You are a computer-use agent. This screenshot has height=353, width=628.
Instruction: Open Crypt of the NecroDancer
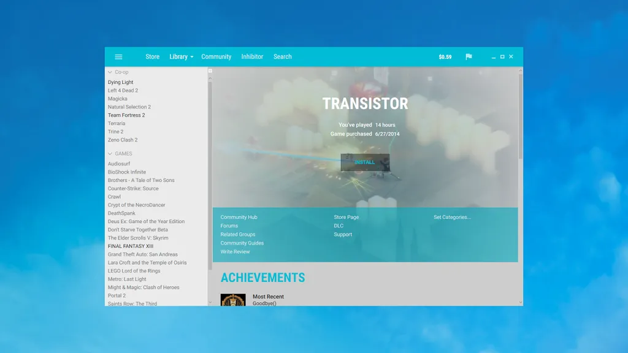point(137,205)
